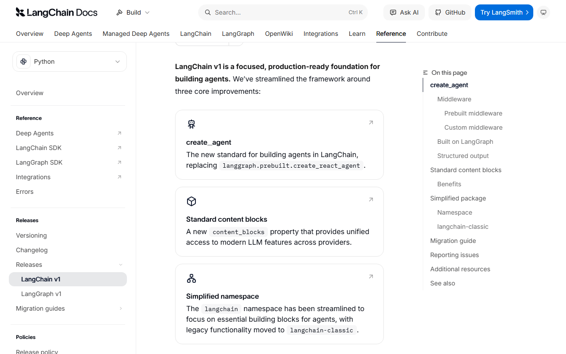Click external arrow next to Deep Agents
The image size is (566, 354).
coord(119,133)
